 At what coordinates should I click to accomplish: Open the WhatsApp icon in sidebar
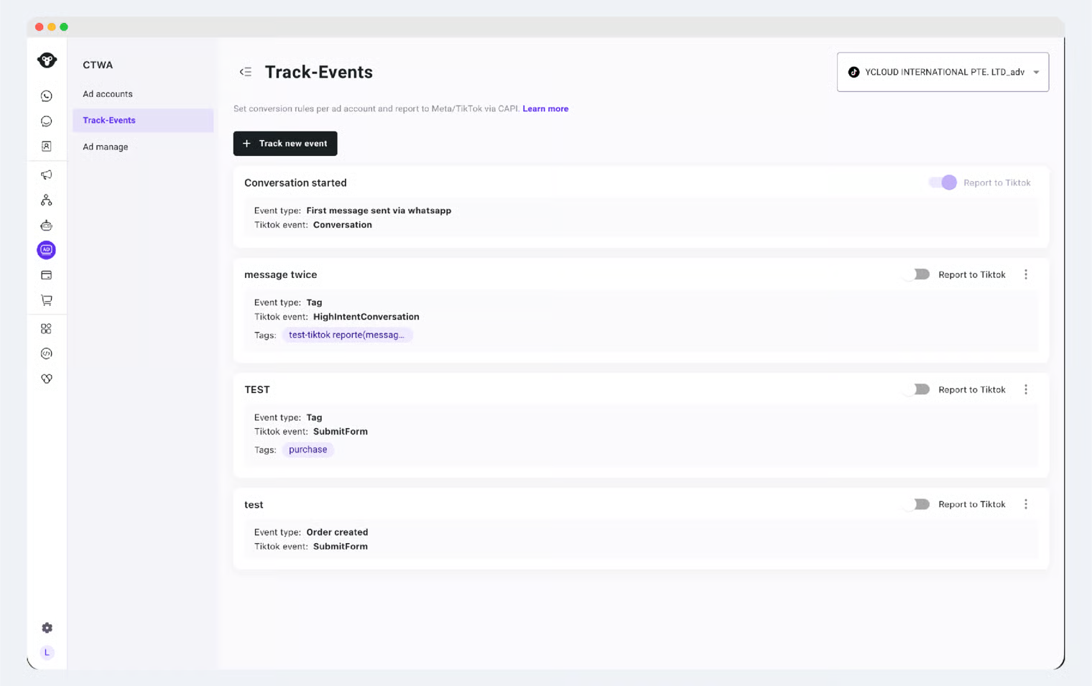pyautogui.click(x=47, y=96)
